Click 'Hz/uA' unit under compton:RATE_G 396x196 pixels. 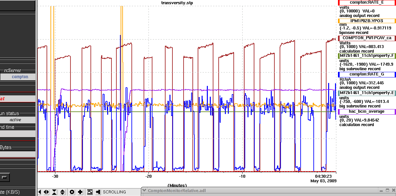pos(346,79)
